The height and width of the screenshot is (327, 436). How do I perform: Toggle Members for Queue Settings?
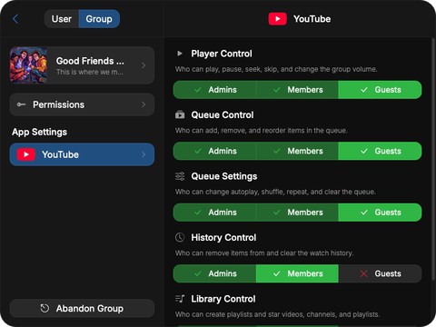[x=297, y=213]
